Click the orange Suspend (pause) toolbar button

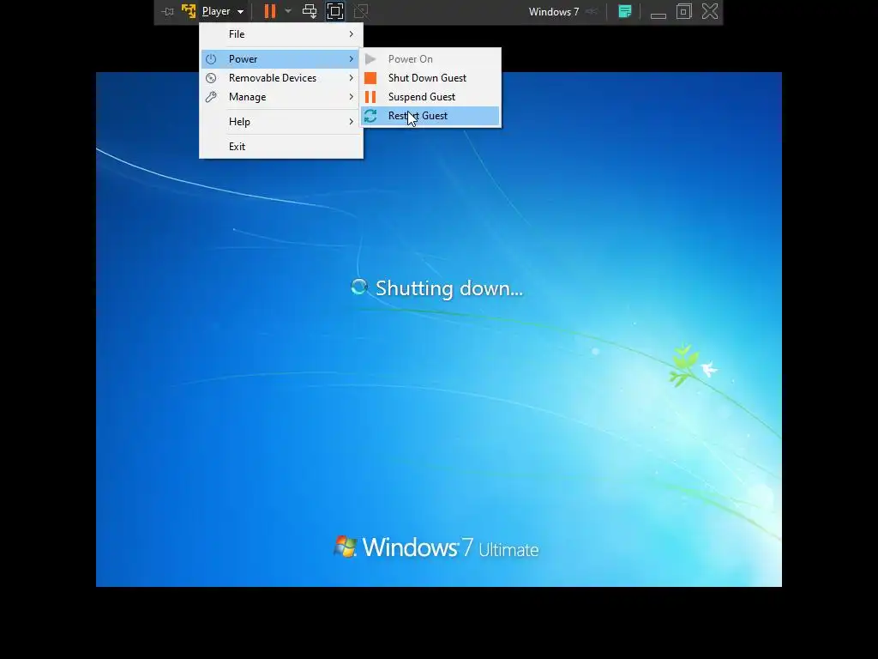[x=270, y=11]
